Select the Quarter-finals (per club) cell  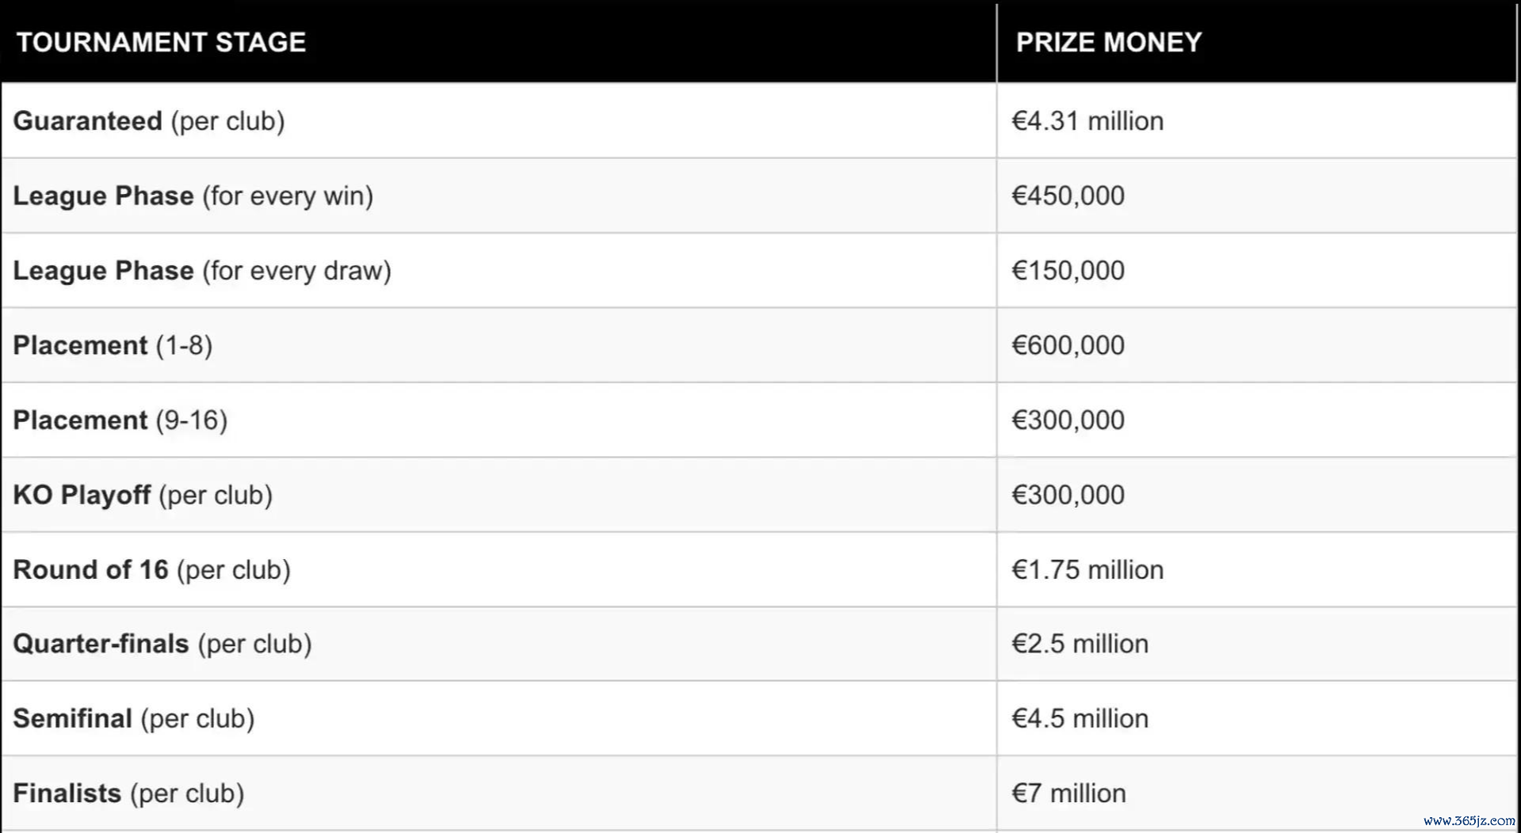tap(162, 644)
